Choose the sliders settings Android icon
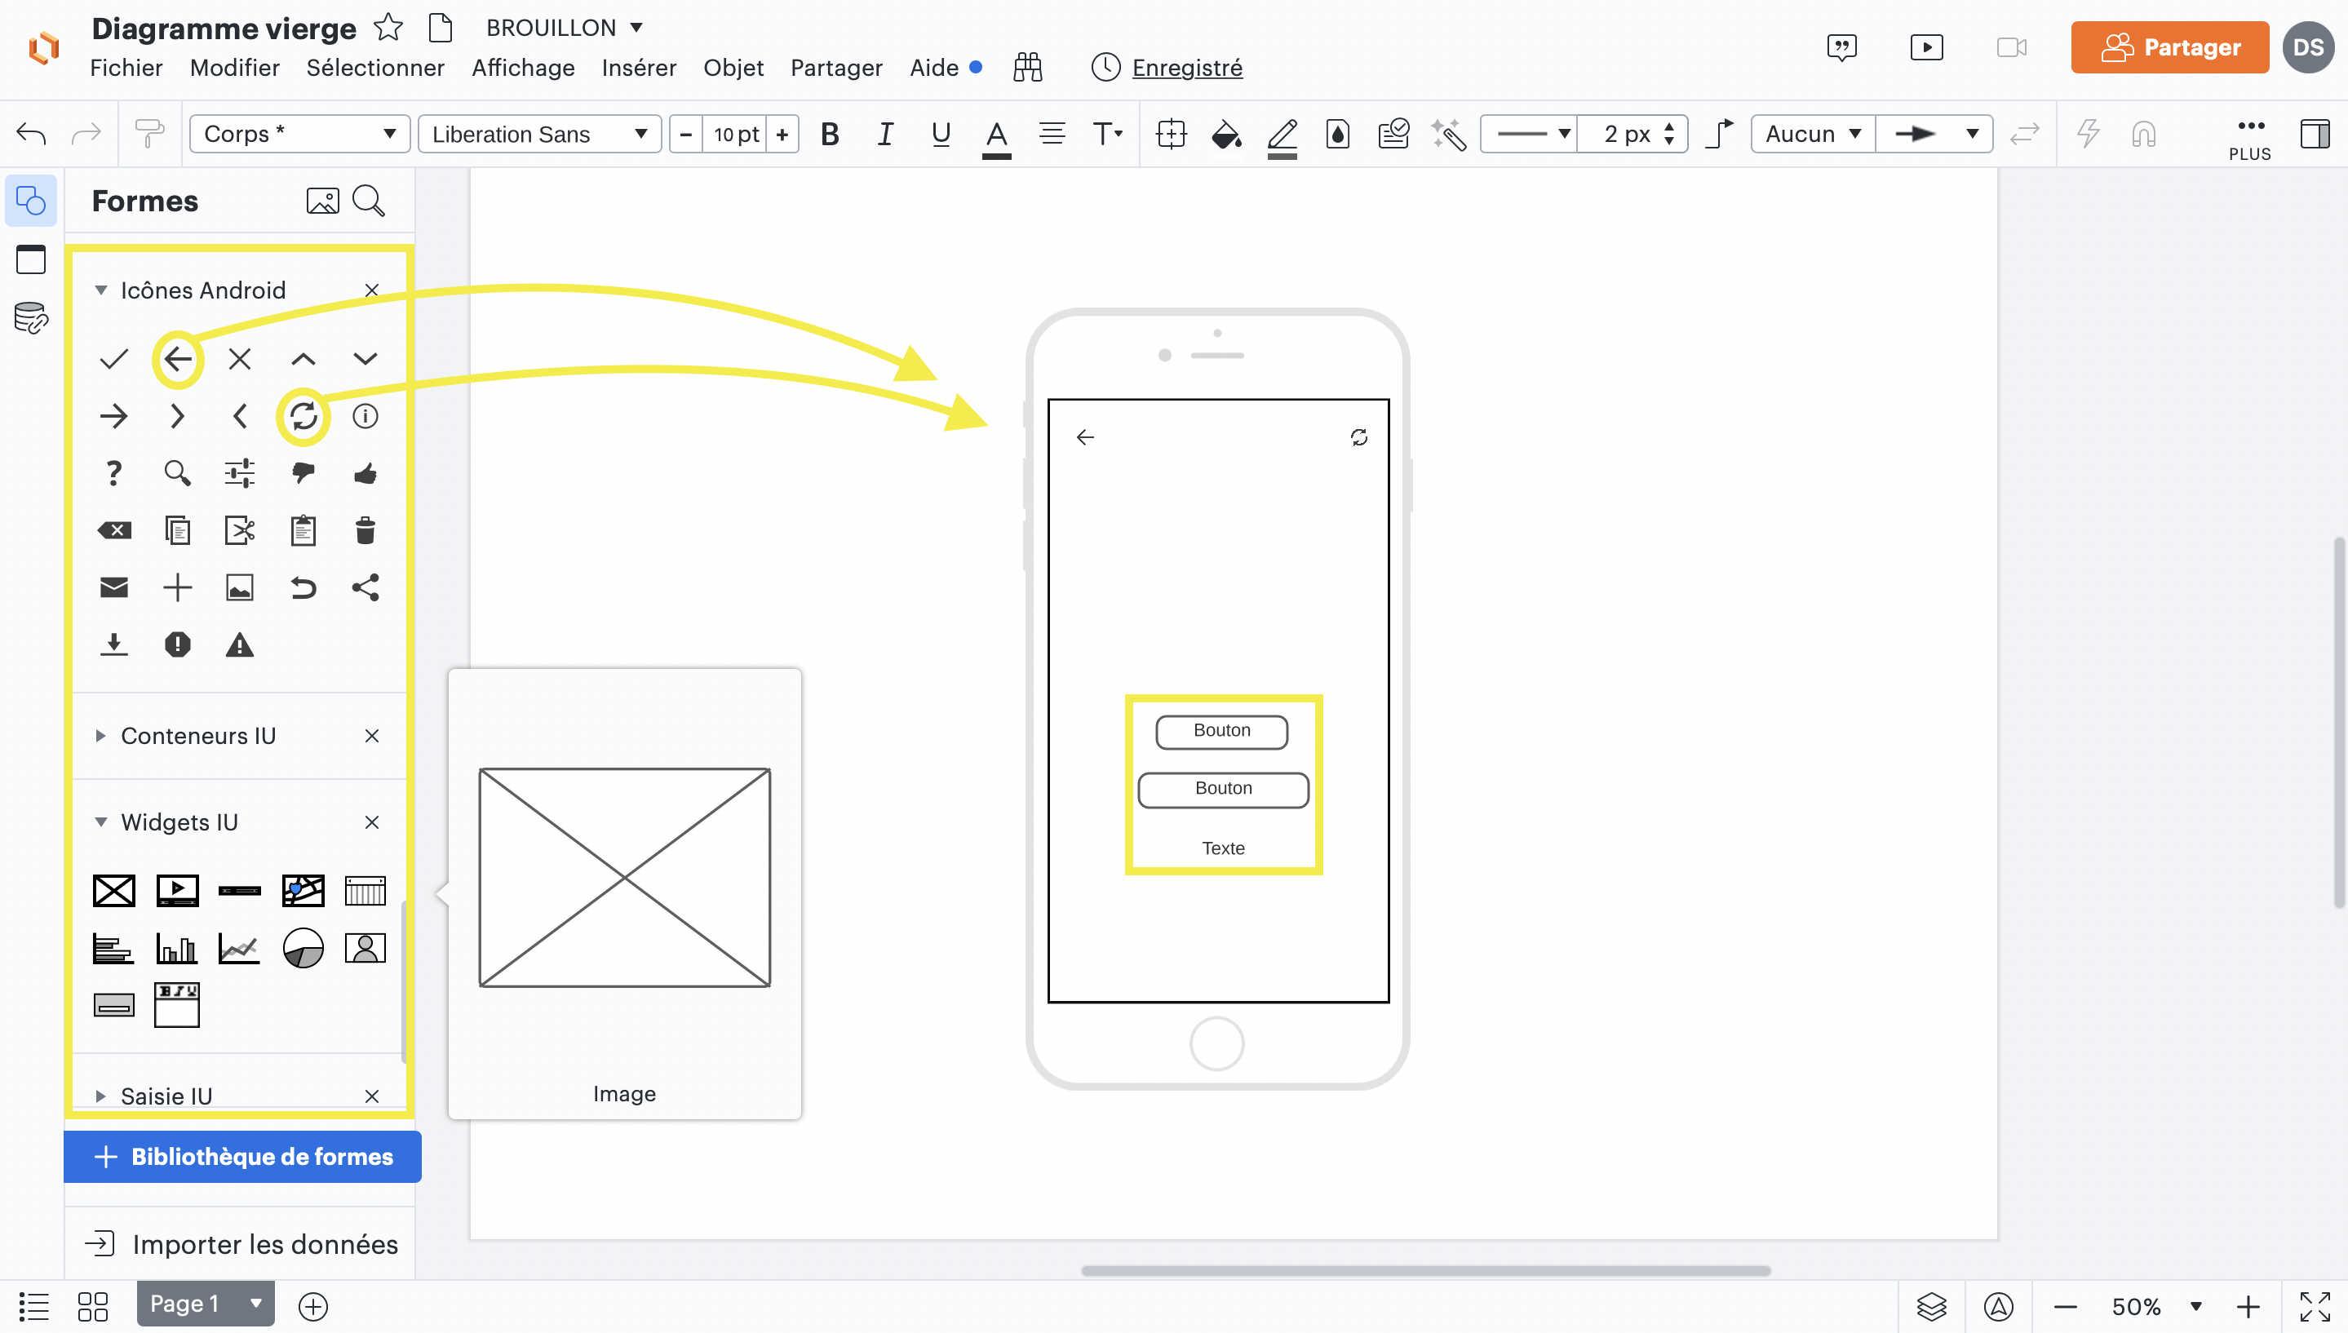2348x1333 pixels. (x=240, y=473)
